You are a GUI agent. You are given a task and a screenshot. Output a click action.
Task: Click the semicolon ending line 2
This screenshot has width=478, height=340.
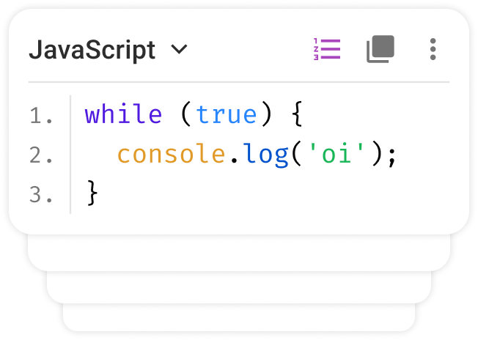pyautogui.click(x=391, y=155)
